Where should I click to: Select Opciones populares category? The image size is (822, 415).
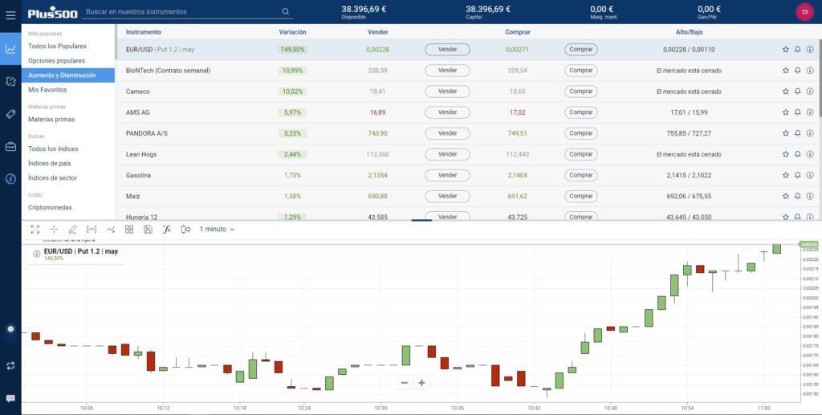(x=56, y=61)
